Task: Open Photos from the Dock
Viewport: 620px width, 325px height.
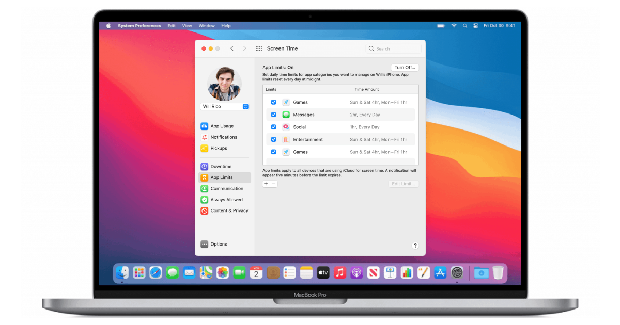Action: pos(223,272)
